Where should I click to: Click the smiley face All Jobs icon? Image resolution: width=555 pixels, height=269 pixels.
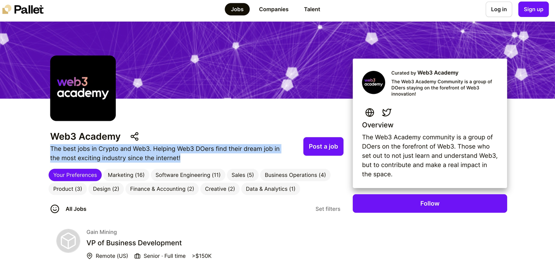click(55, 209)
